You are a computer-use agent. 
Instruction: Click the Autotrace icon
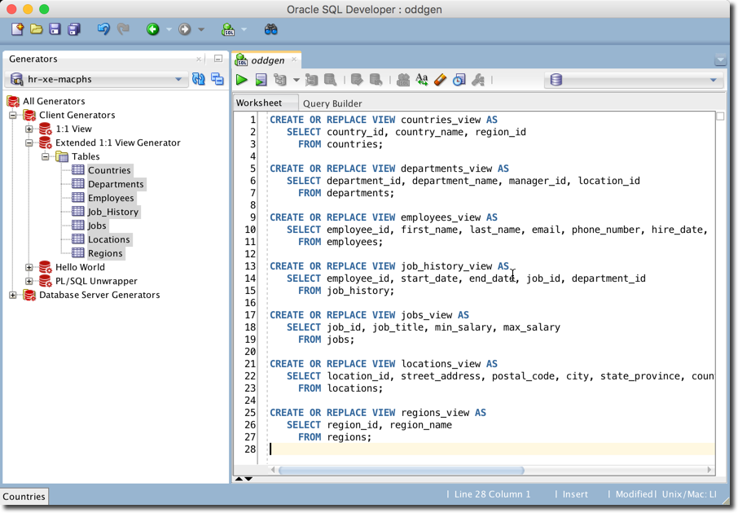tap(311, 80)
